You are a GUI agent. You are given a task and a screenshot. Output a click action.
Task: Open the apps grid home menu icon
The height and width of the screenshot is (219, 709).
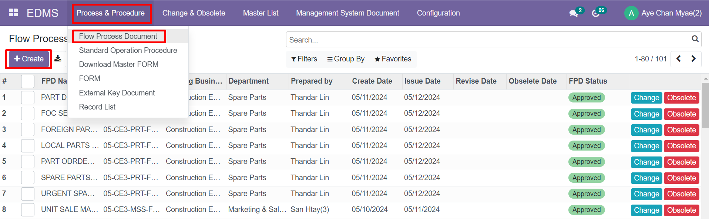(x=13, y=13)
